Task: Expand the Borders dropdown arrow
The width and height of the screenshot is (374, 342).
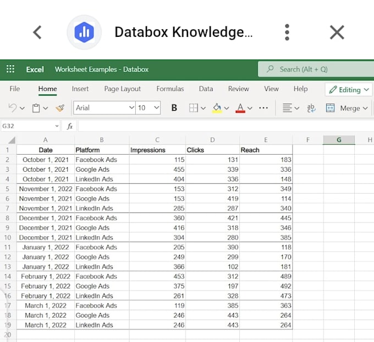Action: (x=203, y=108)
